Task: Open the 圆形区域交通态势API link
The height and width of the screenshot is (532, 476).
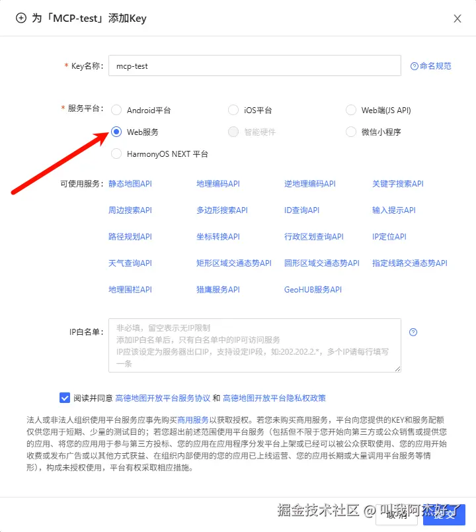Action: coord(322,263)
